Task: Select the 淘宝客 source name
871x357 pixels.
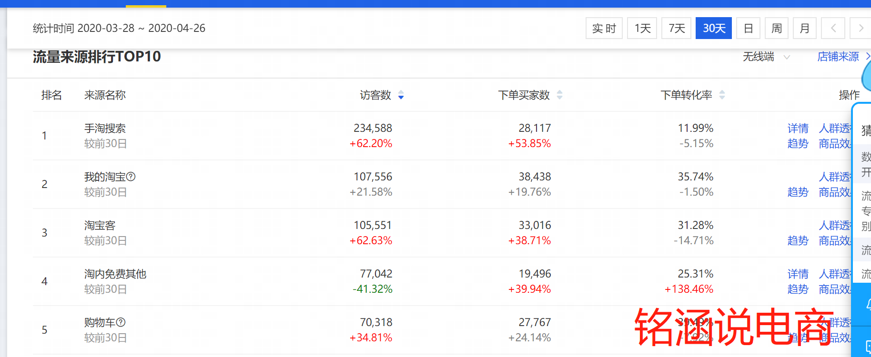Action: 100,225
